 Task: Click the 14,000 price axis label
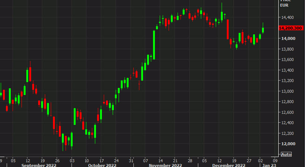click(288, 38)
